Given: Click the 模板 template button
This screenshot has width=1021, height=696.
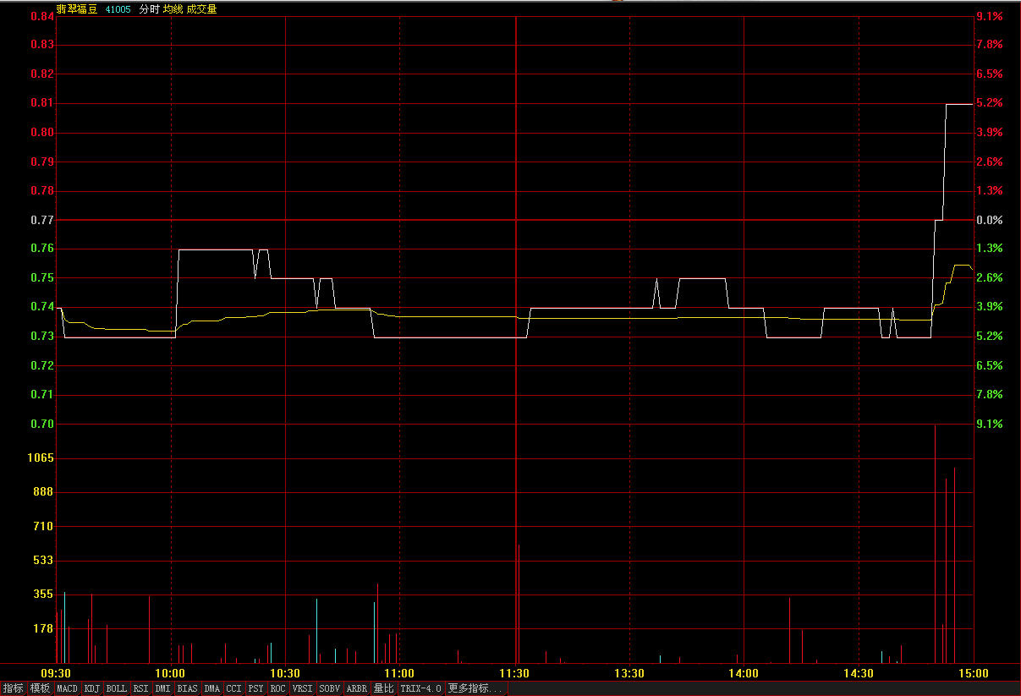Looking at the screenshot, I should 40,688.
